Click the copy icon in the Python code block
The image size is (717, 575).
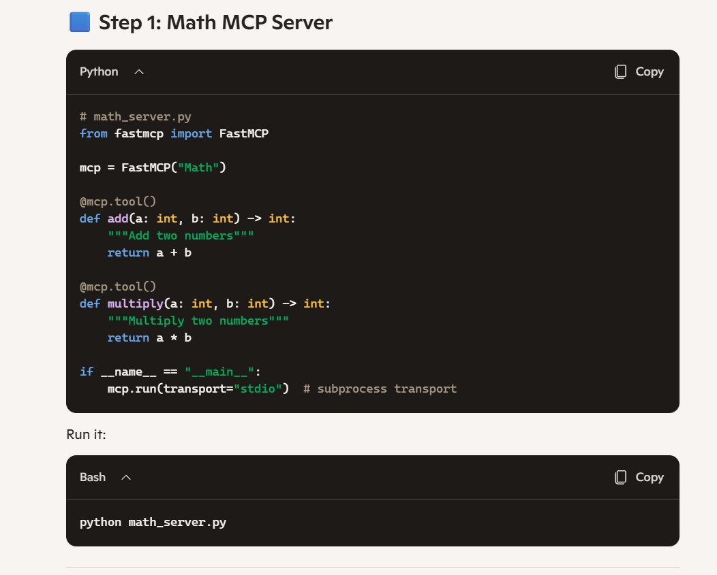(620, 71)
